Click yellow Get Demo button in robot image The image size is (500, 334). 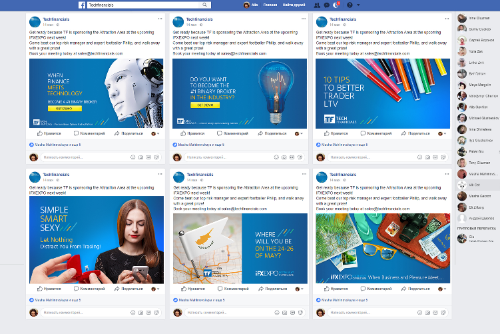[65, 109]
